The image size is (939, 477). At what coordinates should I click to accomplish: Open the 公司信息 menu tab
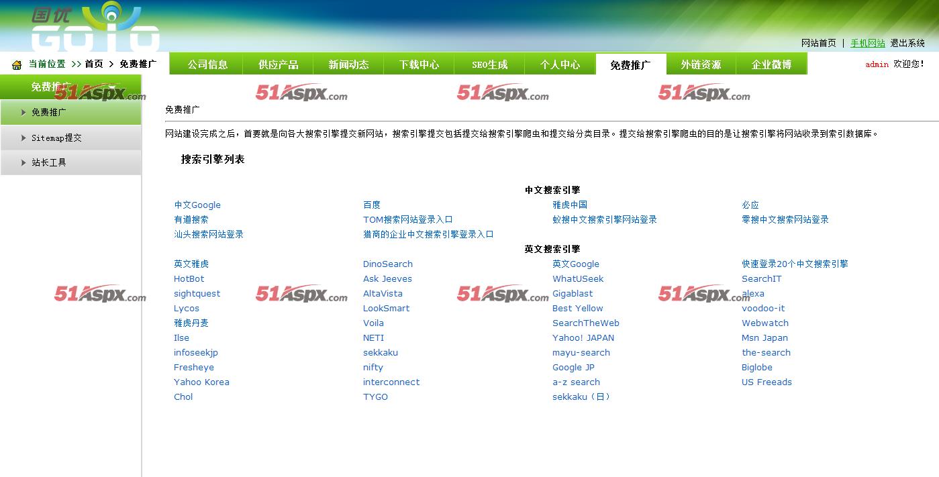(x=207, y=64)
